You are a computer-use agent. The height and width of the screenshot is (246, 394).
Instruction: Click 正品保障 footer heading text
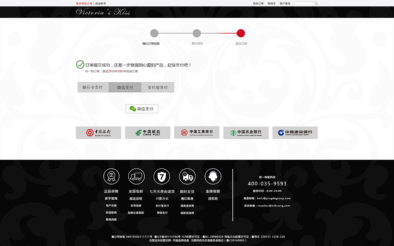[x=111, y=191]
